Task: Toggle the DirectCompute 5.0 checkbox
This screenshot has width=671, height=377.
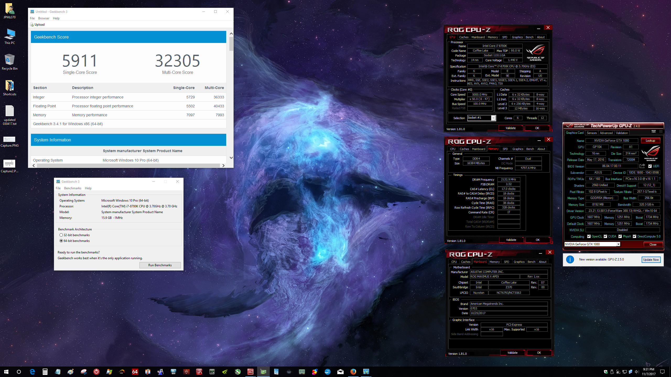Action: [x=635, y=236]
